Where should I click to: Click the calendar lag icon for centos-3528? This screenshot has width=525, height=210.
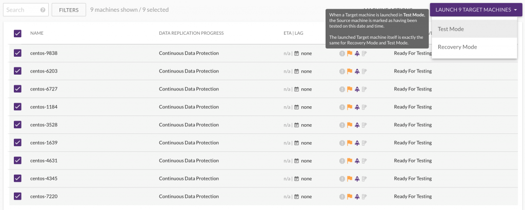296,125
